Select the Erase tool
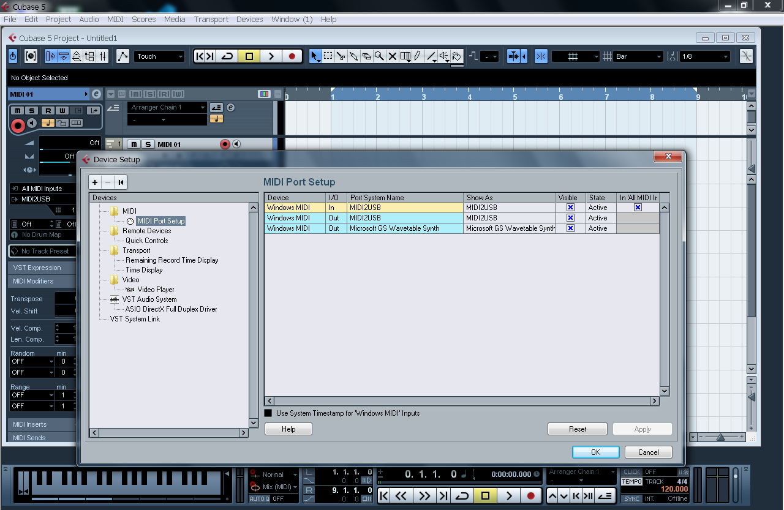This screenshot has height=510, width=784. pos(367,56)
